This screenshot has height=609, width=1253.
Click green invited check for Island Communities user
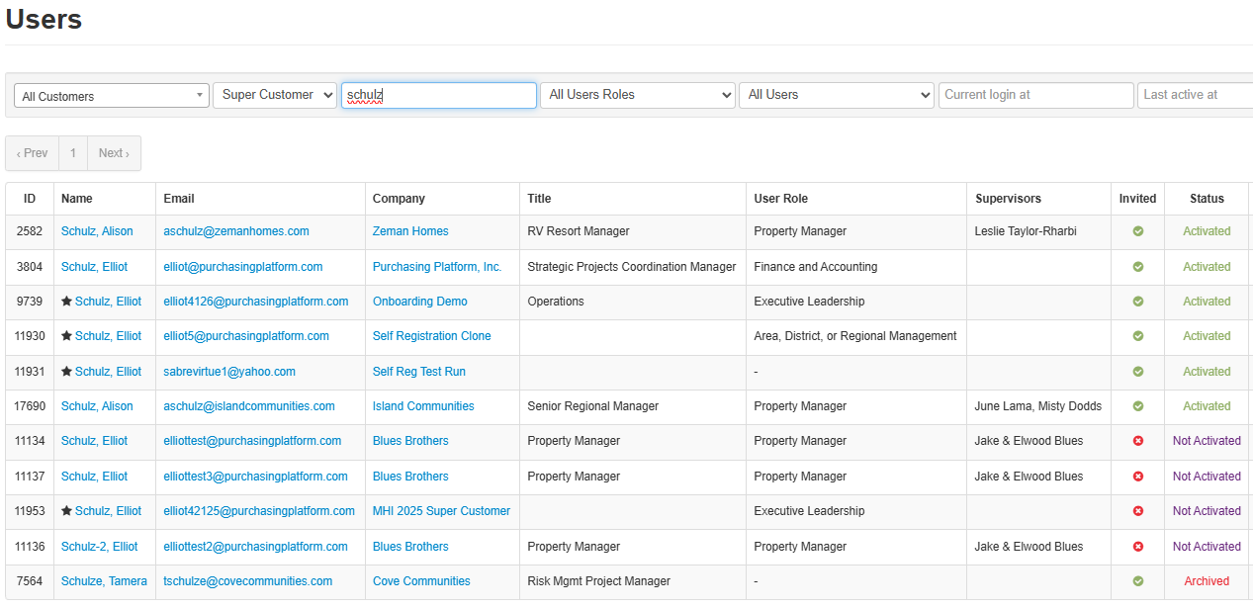click(1137, 406)
